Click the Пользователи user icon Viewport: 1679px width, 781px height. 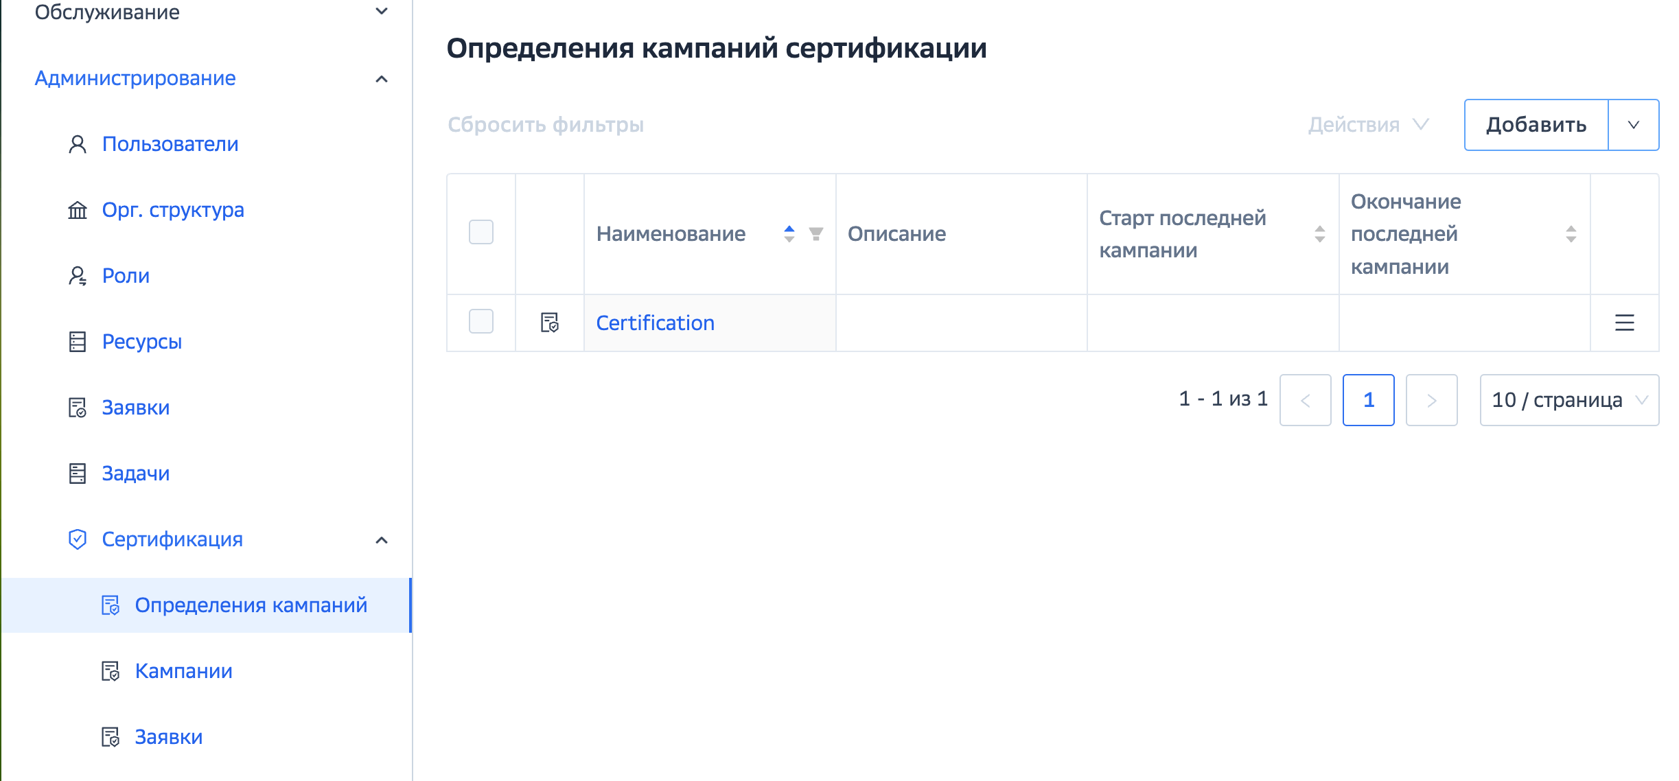[78, 144]
